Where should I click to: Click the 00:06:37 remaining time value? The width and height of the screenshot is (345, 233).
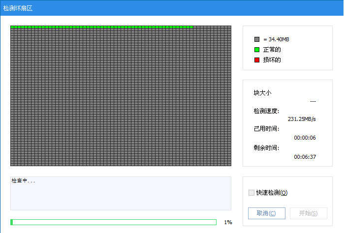[305, 157]
